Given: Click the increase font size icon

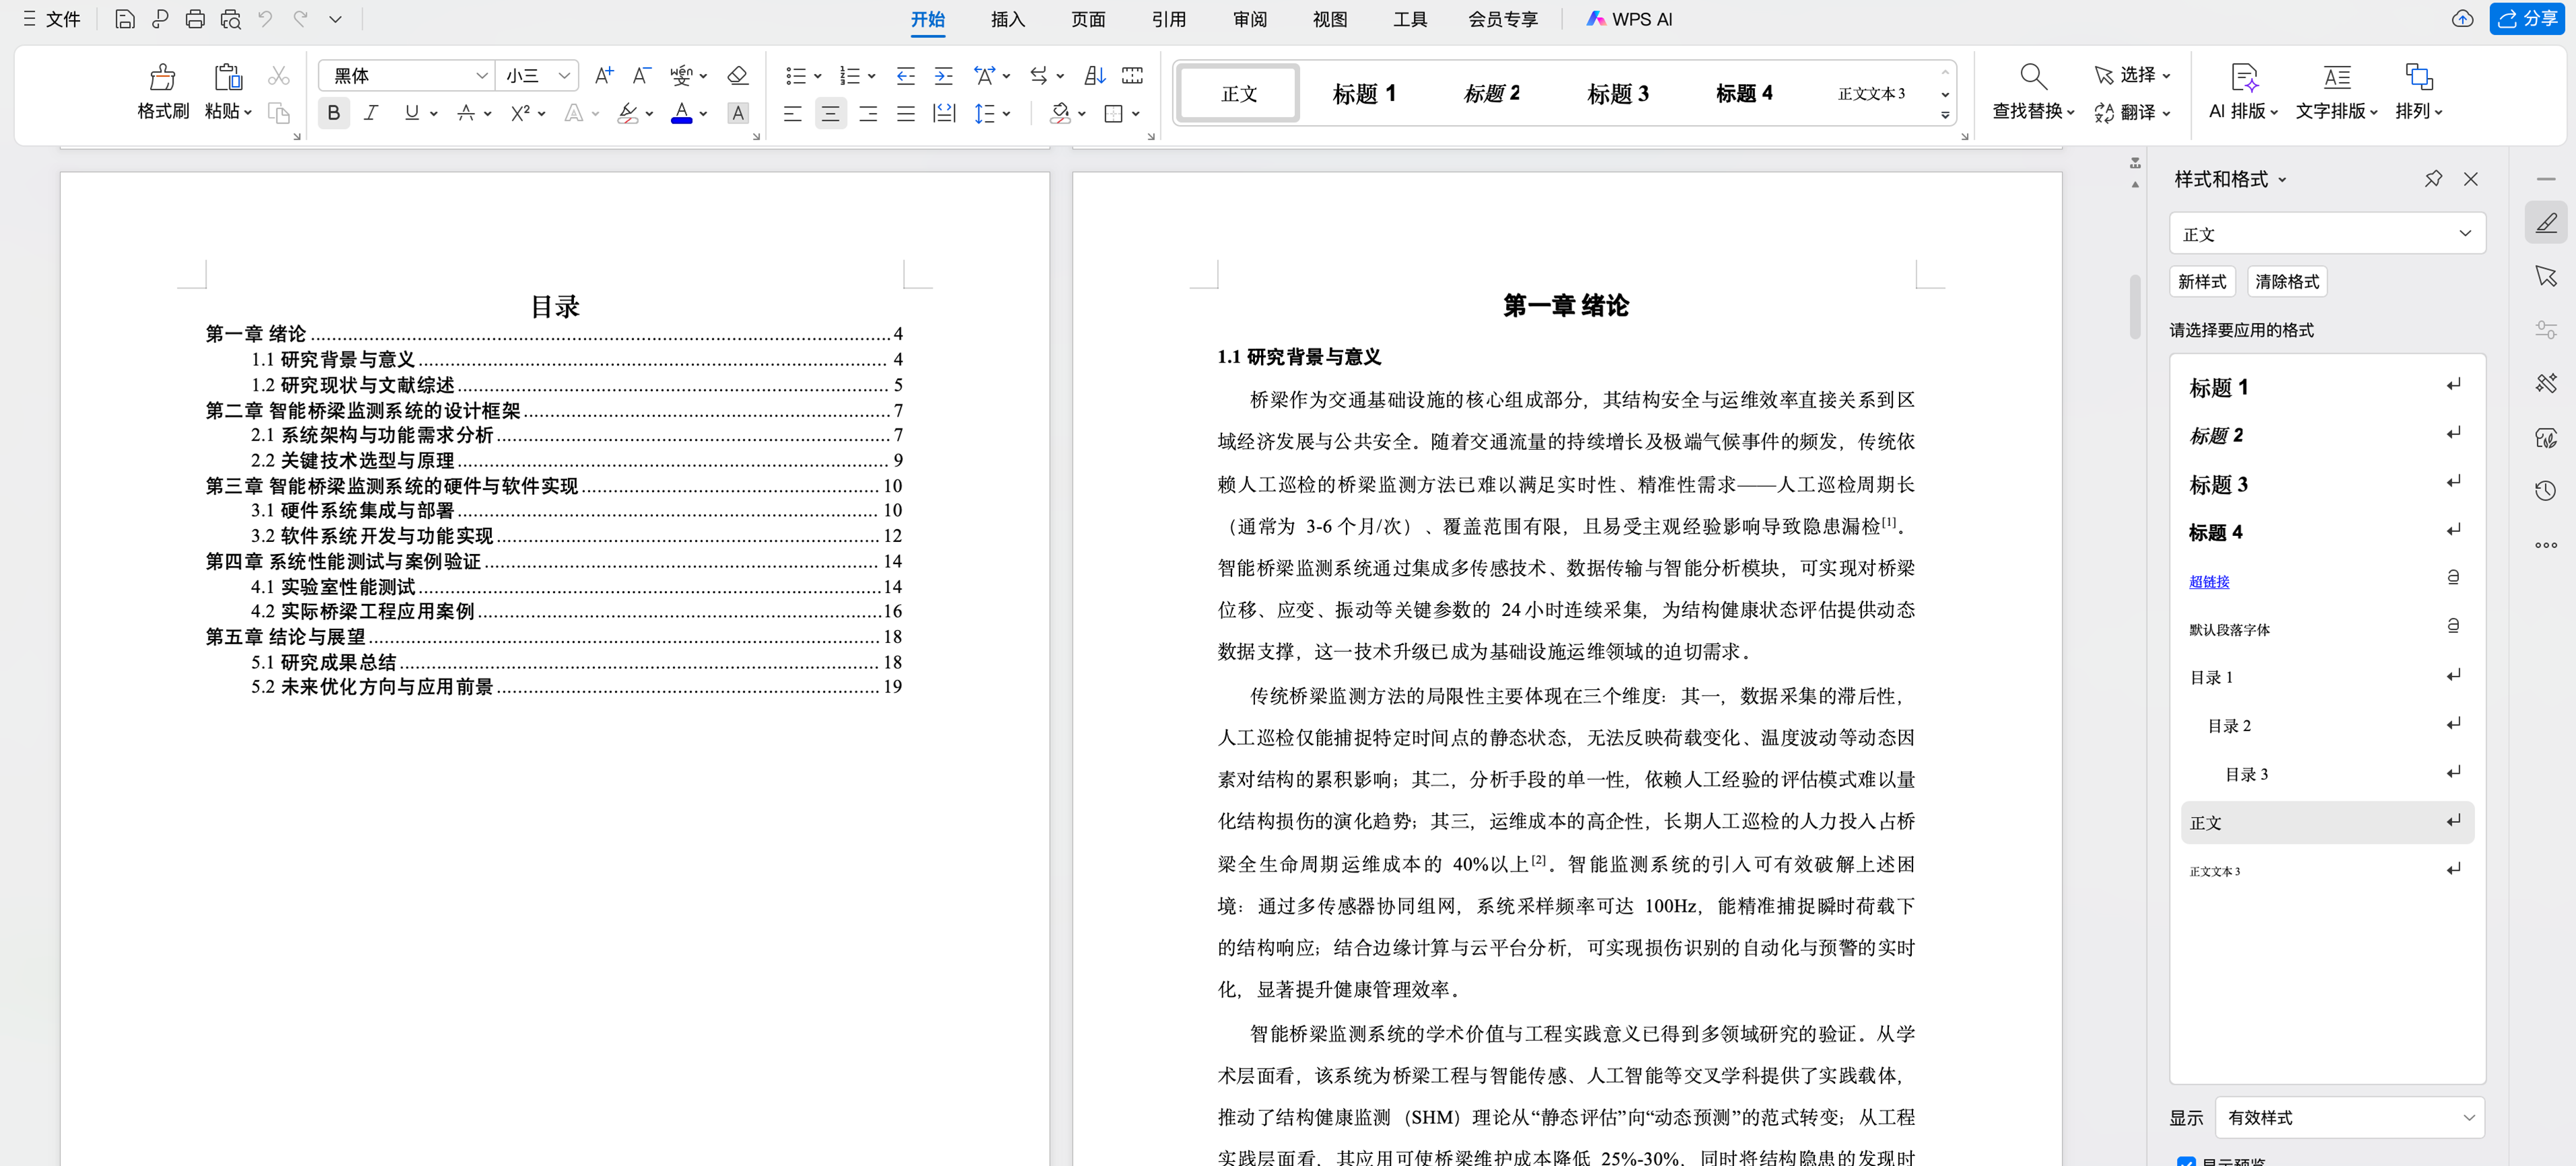Looking at the screenshot, I should [603, 76].
